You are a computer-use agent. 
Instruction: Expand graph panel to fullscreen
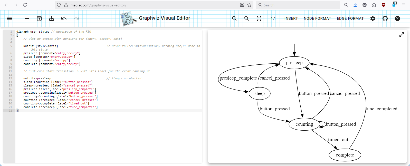[x=402, y=35]
